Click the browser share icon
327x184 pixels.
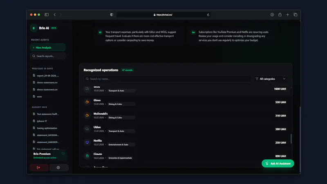pos(280,14)
